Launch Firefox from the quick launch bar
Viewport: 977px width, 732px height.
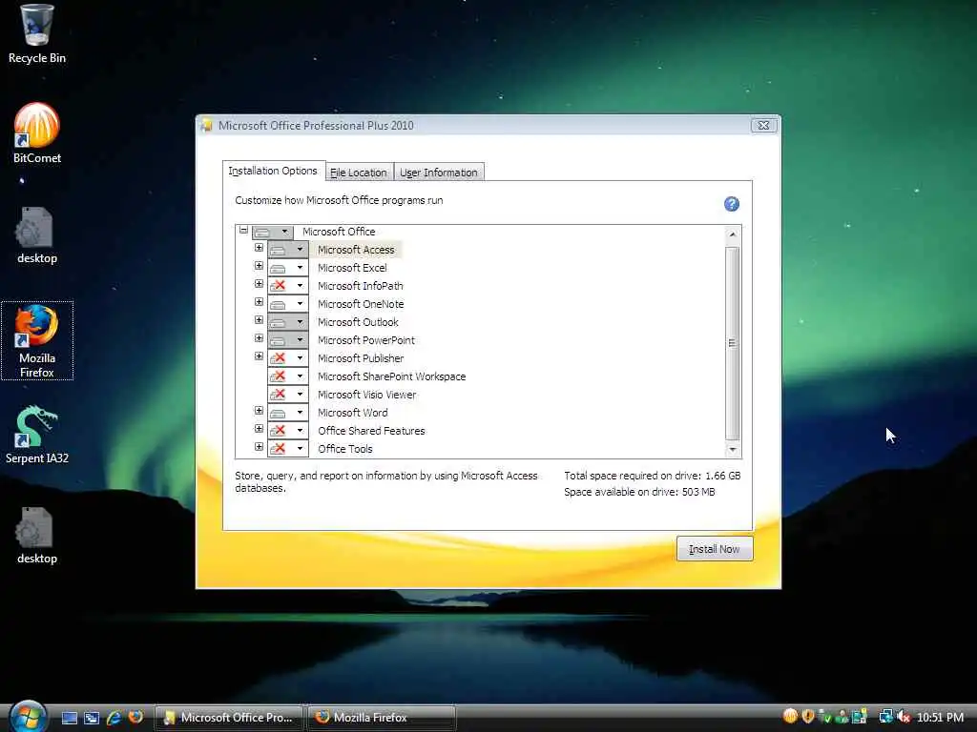coord(135,717)
